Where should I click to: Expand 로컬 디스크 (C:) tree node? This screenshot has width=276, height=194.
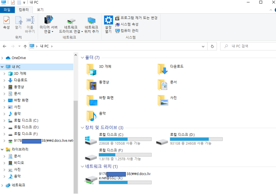[x=5, y=121]
